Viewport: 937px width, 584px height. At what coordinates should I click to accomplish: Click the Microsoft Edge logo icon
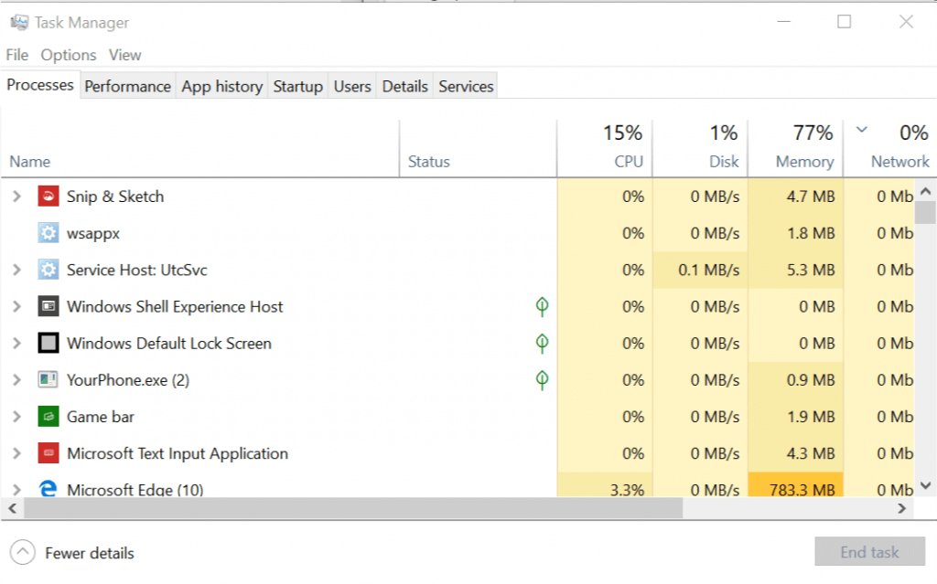point(48,488)
